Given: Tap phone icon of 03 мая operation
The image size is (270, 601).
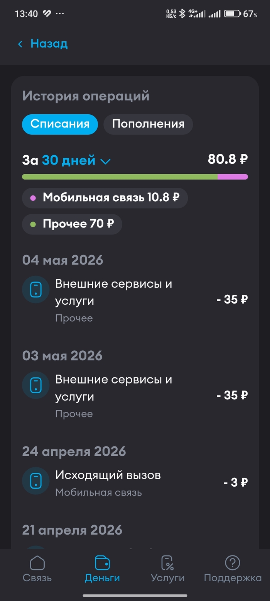Looking at the screenshot, I should point(35,385).
